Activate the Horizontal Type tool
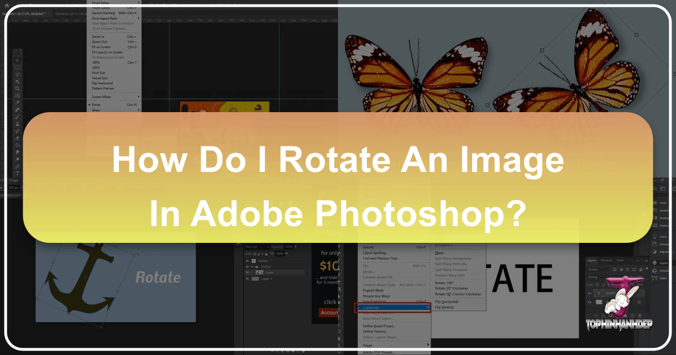The width and height of the screenshot is (676, 355). click(x=17, y=174)
